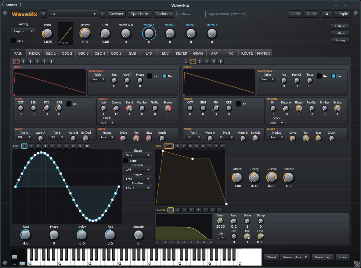361x268 pixels.
Task: Click the OSC 2 unison Blend knob
Action: point(299,108)
